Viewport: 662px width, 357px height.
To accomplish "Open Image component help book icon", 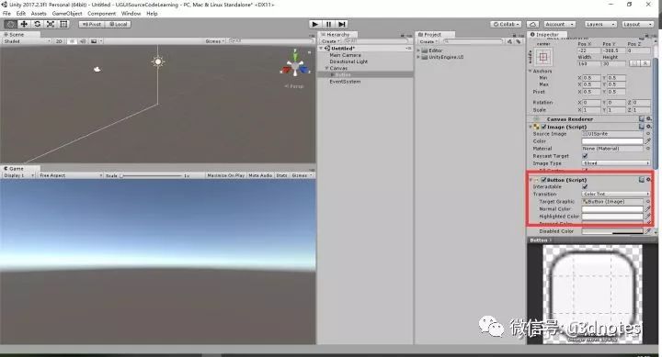I will pos(642,127).
